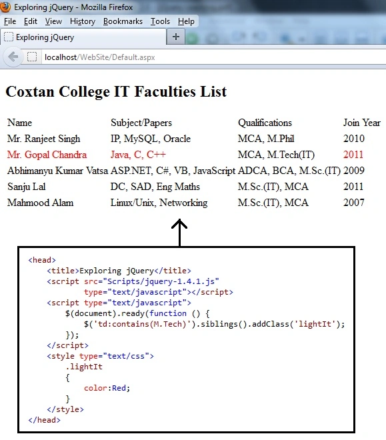
Task: Select the 2007 join year cell
Action: 354,203
